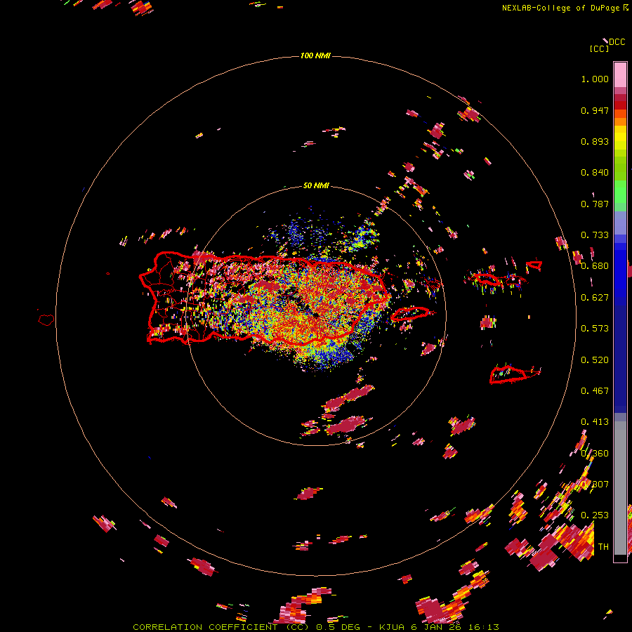Click the TH threshold label
The width and height of the screenshot is (632, 632).
coord(603,547)
